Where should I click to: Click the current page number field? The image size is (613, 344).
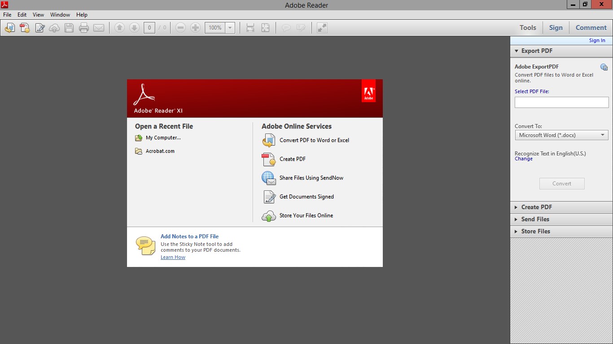(x=149, y=28)
